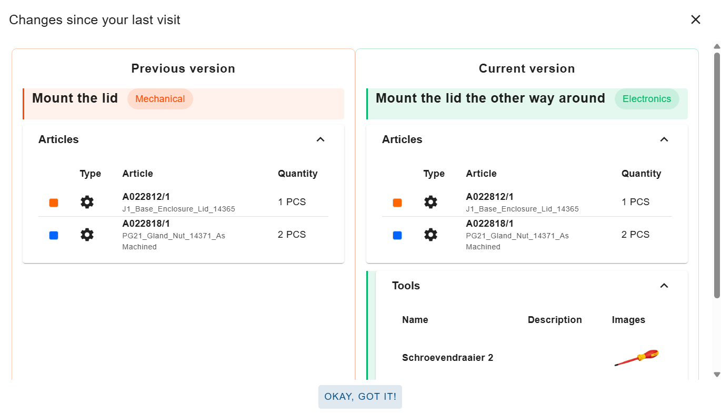Close the changes dialog with the X icon
Image resolution: width=721 pixels, height=414 pixels.
pos(696,19)
